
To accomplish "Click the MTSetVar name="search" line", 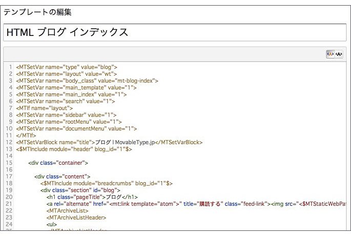I will [66, 101].
